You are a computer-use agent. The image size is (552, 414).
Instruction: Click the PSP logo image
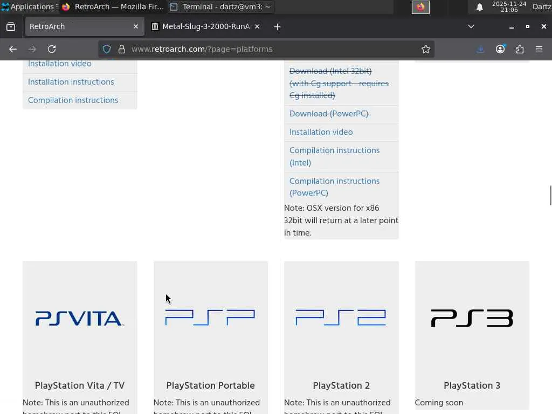click(210, 318)
